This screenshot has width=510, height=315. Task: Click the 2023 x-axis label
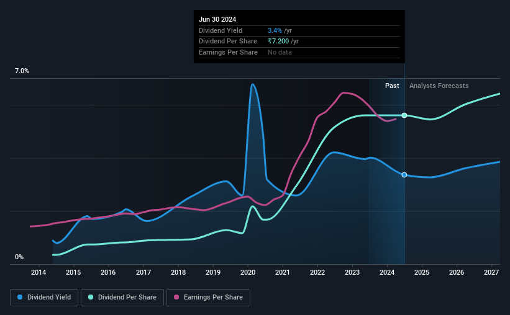[352, 272]
